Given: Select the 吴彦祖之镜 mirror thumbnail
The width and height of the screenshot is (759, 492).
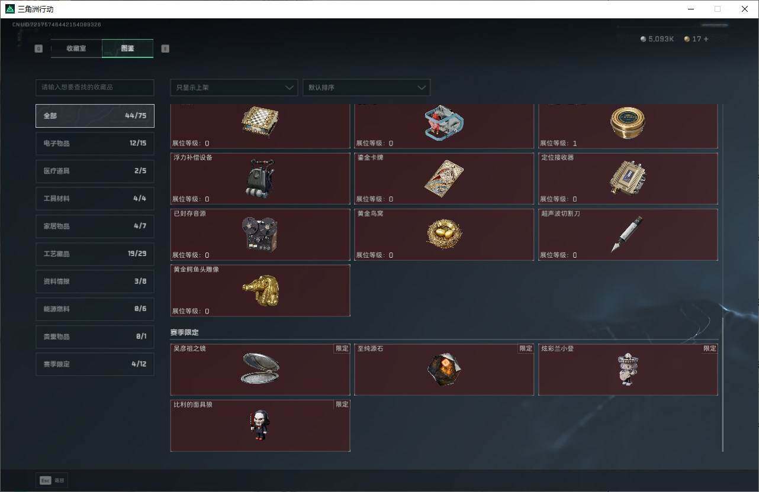Looking at the screenshot, I should coord(260,368).
